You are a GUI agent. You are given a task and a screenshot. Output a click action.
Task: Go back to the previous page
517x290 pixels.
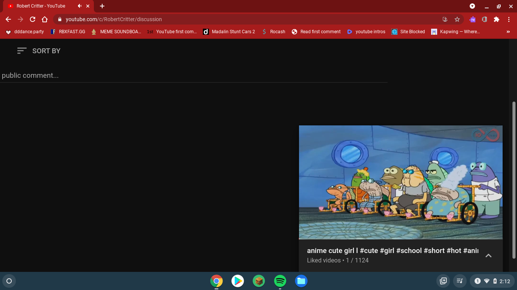pos(8,19)
